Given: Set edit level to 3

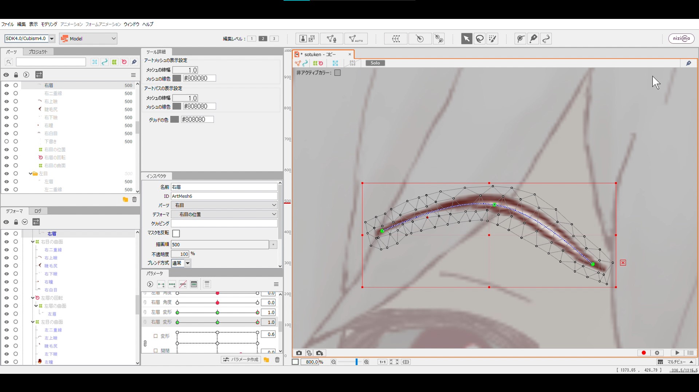Looking at the screenshot, I should (274, 39).
